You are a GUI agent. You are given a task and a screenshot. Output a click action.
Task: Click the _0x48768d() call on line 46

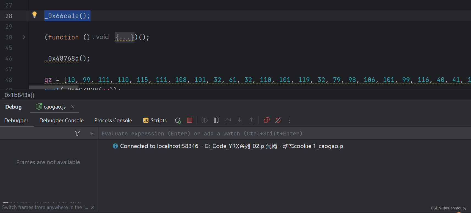[67, 58]
